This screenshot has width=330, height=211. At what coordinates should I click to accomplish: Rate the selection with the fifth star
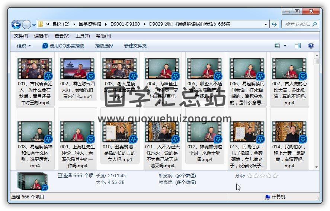click(275, 176)
